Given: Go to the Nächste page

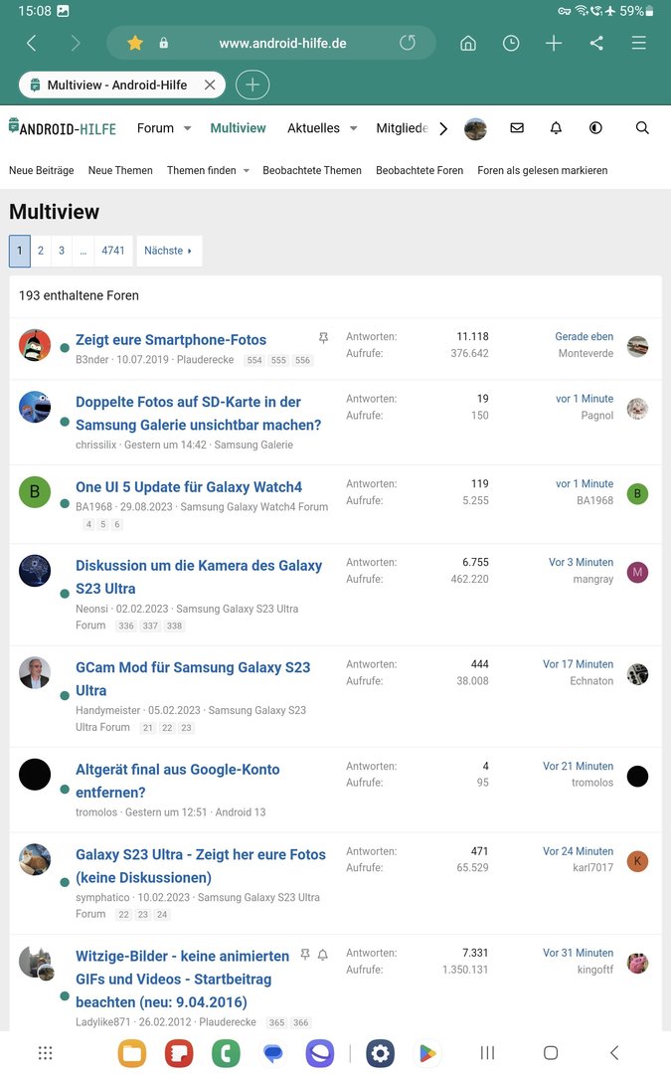Looking at the screenshot, I should coord(168,251).
